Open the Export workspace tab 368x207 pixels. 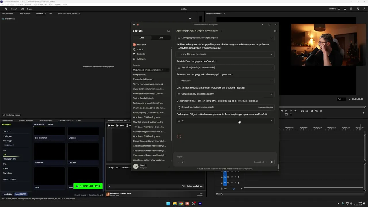pyautogui.click(x=30, y=9)
